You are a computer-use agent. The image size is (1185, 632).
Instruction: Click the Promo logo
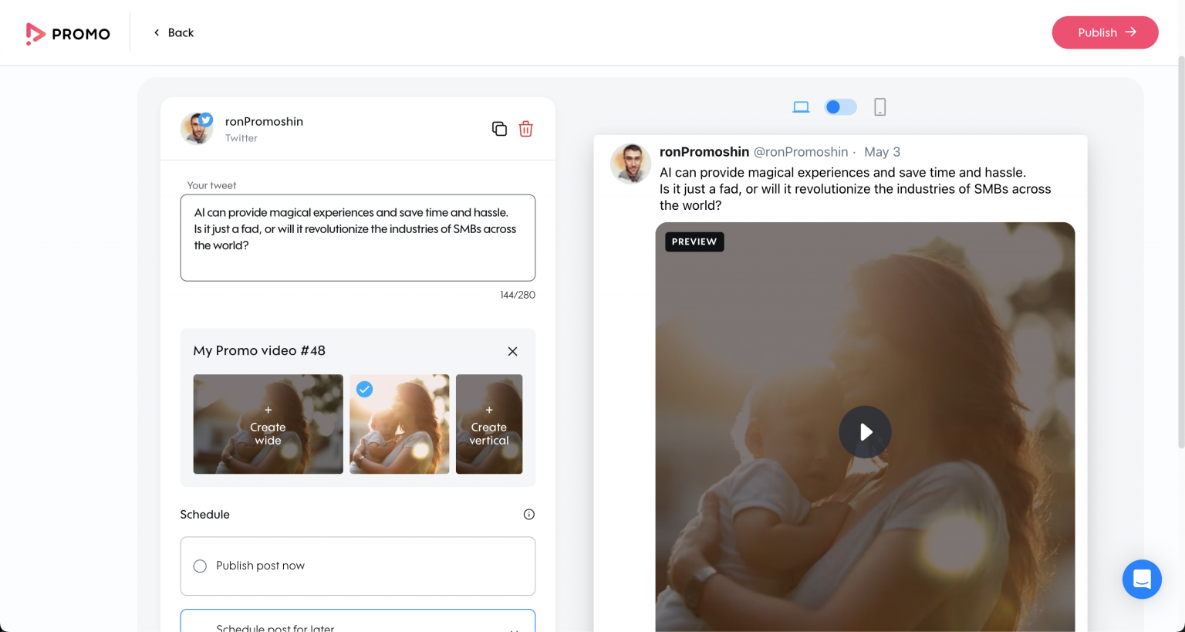tap(68, 33)
